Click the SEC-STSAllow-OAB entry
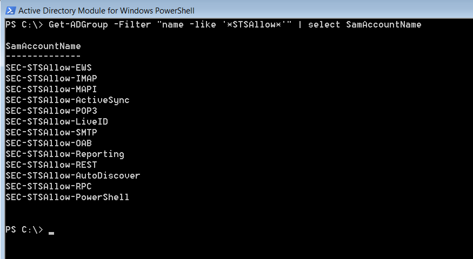 click(49, 143)
